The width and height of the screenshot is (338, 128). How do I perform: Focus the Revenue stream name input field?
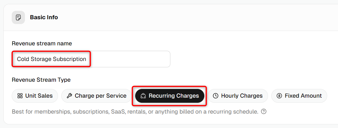tap(91, 59)
